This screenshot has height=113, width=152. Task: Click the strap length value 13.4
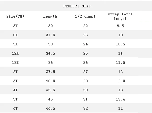click(x=120, y=99)
